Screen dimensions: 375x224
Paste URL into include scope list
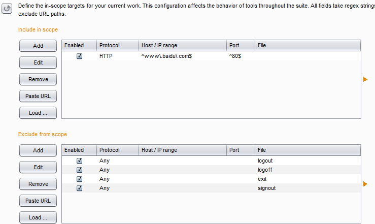38,96
